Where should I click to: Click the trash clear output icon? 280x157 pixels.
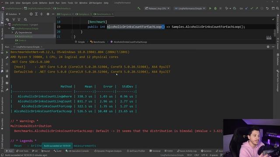(x=7, y=76)
